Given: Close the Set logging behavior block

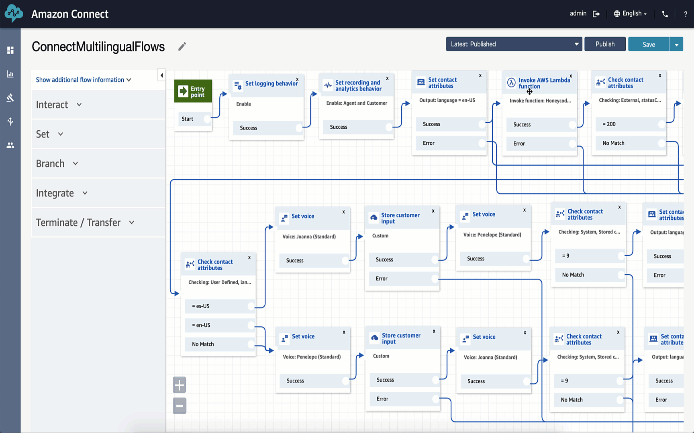Looking at the screenshot, I should (x=297, y=79).
